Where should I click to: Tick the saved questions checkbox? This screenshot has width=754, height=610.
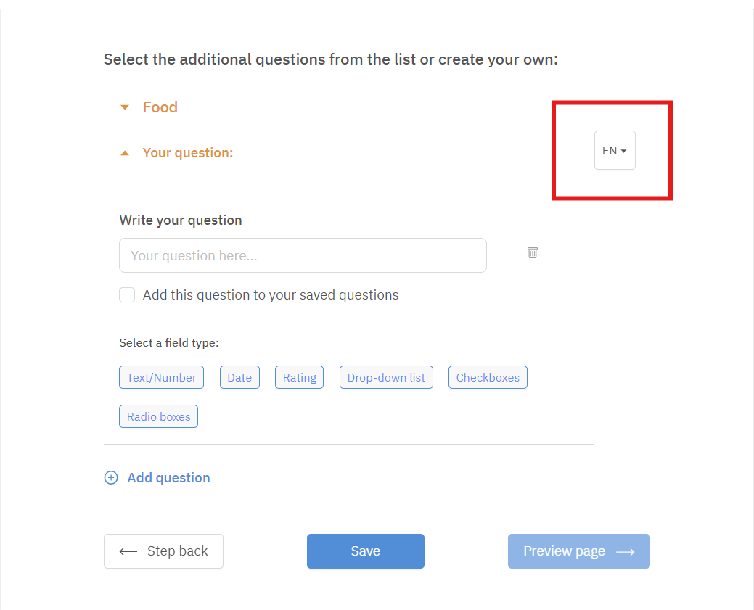click(x=127, y=294)
